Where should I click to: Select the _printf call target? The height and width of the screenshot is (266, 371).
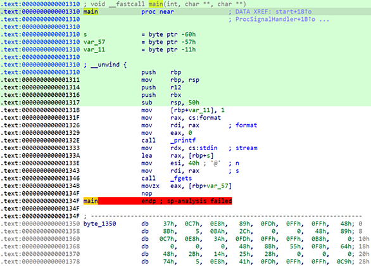(183, 141)
